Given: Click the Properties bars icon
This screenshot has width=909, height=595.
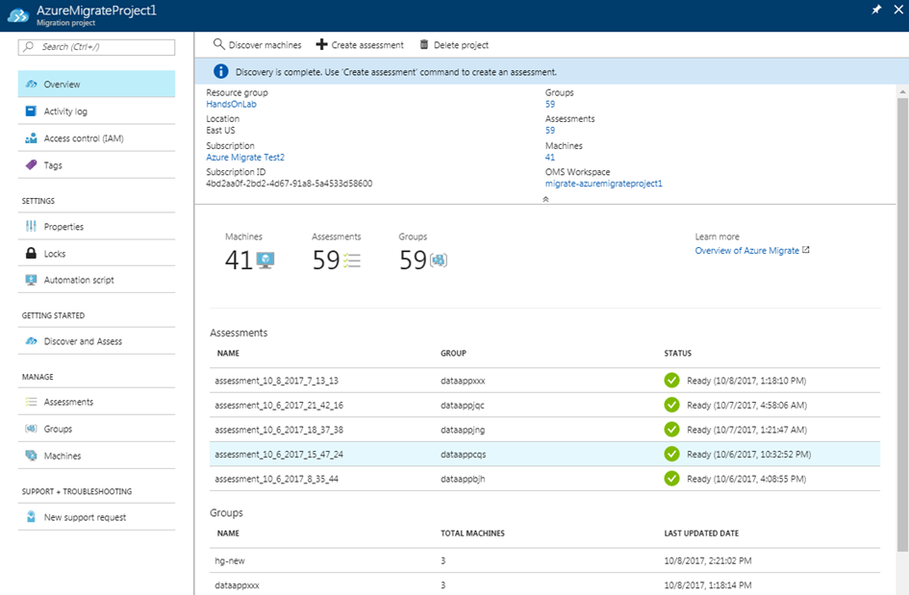Looking at the screenshot, I should 32,226.
